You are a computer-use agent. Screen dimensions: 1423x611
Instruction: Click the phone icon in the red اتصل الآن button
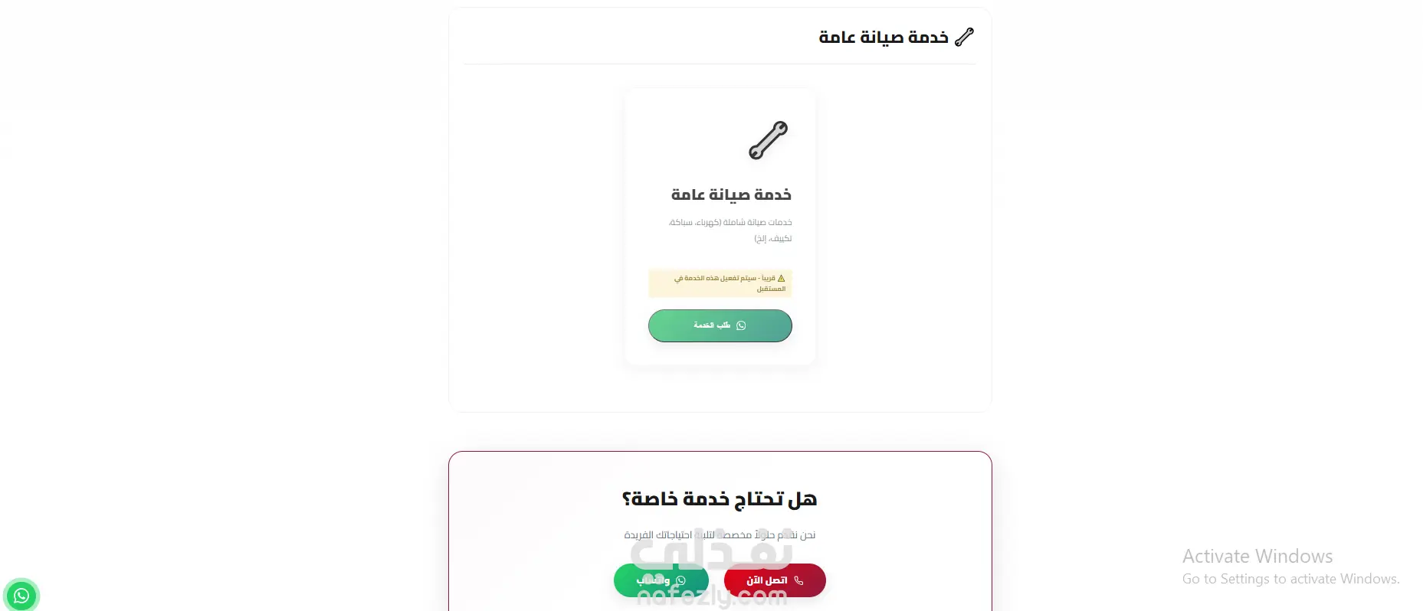click(x=798, y=580)
